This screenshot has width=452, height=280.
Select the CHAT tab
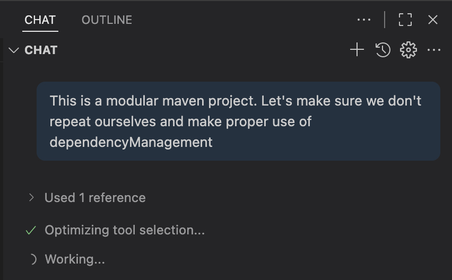tap(40, 20)
